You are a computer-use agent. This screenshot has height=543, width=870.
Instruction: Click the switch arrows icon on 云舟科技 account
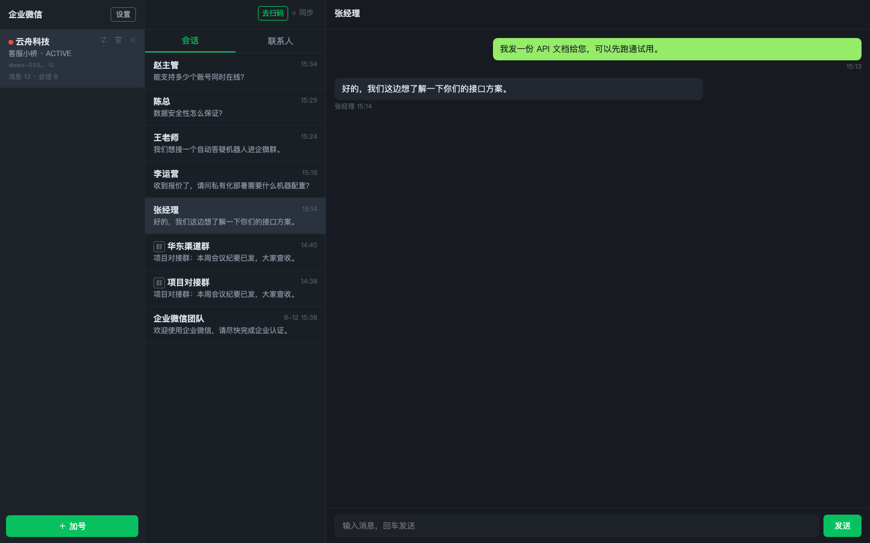click(104, 40)
